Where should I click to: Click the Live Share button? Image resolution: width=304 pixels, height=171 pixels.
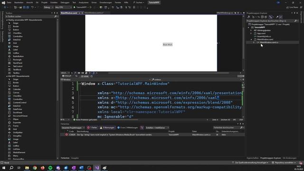pos(292,8)
